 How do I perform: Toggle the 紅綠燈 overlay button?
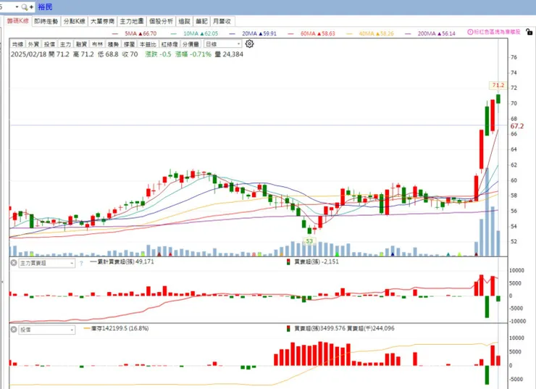pos(169,44)
